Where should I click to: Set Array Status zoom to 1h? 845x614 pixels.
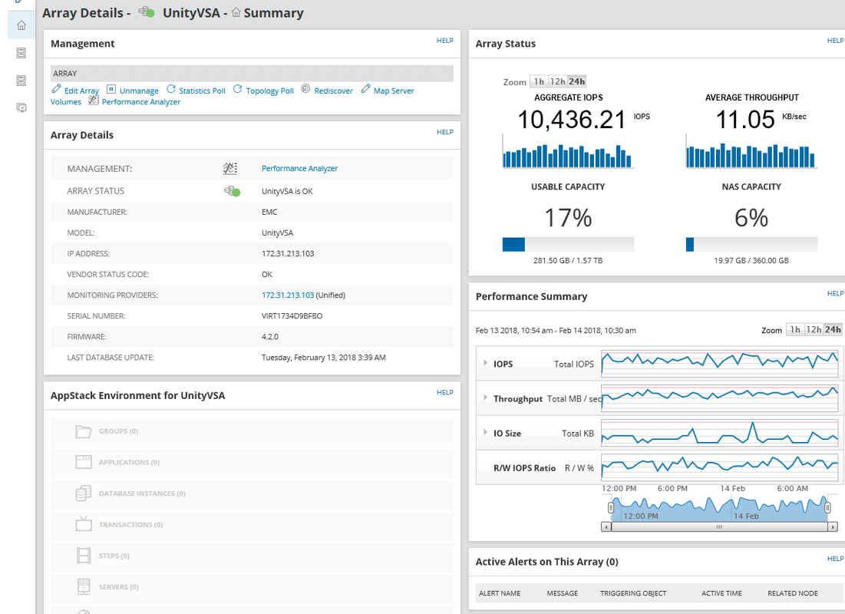pos(540,82)
